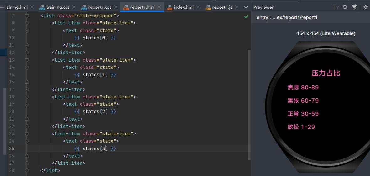Close the training.css tab

point(74,7)
